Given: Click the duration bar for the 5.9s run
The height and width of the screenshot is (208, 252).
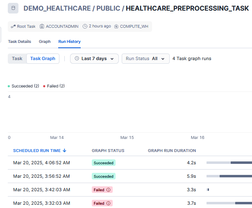Looking at the screenshot, I should (x=229, y=176).
